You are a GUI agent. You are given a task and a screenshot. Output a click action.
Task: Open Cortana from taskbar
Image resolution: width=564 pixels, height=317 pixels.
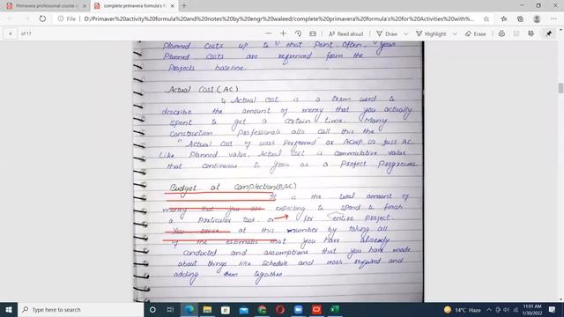152,309
